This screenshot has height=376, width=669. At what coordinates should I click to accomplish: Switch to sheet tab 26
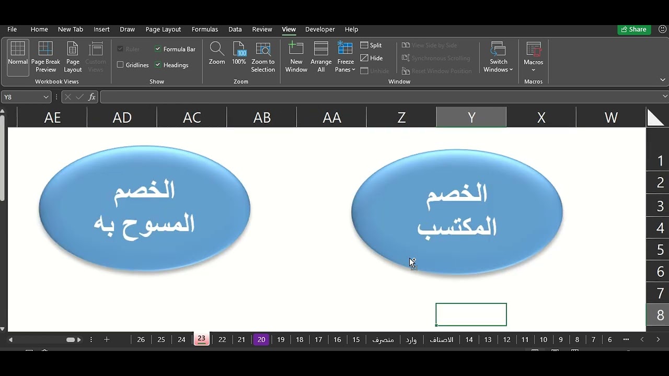141,339
